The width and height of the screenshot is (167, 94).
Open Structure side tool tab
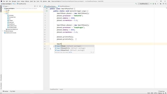(x=1, y=86)
